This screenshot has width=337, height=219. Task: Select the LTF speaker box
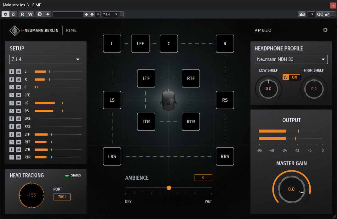click(146, 78)
